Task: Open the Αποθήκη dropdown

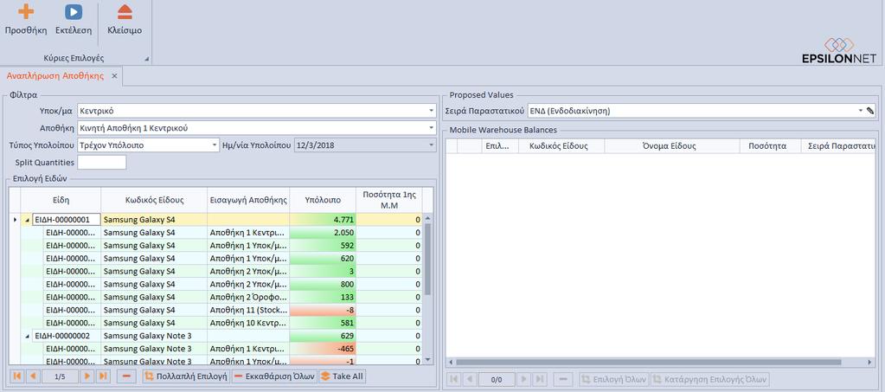Action: [x=431, y=128]
